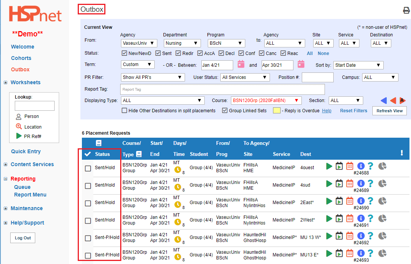Click the Person lookup icon
This screenshot has height=264, width=411.
click(19, 116)
